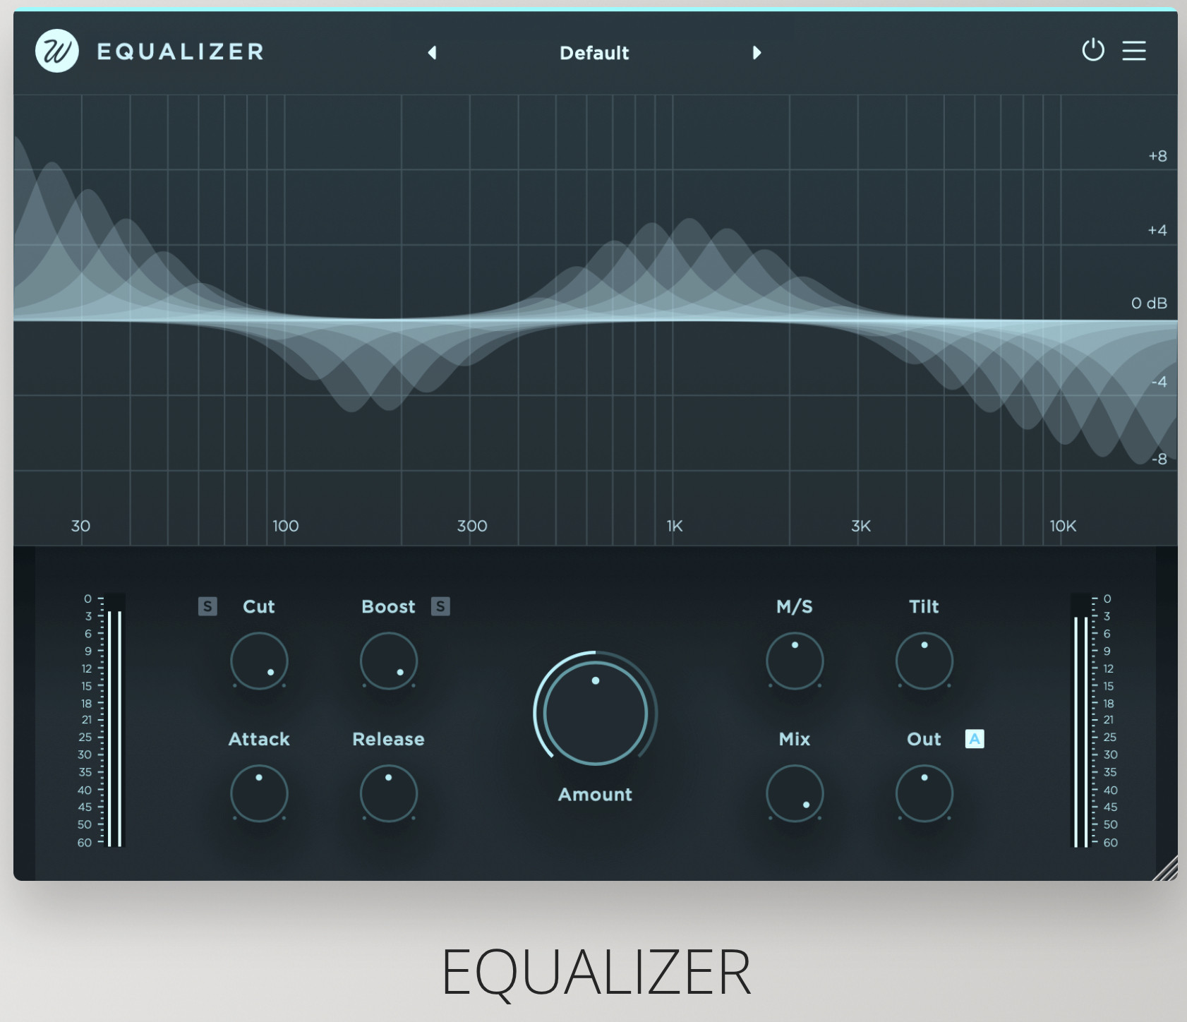Go to next preset with right arrow
Image resolution: width=1187 pixels, height=1022 pixels.
point(757,53)
